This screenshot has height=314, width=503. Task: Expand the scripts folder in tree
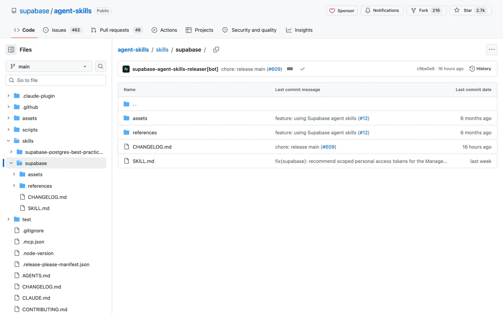8,130
